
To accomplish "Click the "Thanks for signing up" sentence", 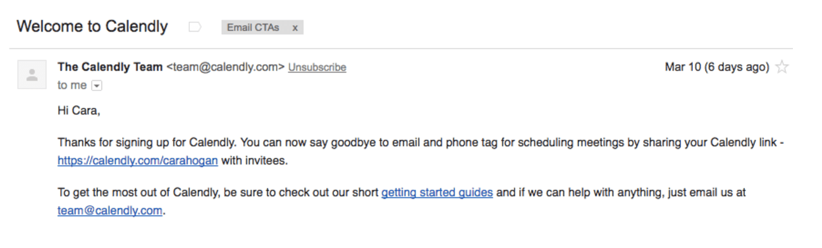I will pos(420,142).
